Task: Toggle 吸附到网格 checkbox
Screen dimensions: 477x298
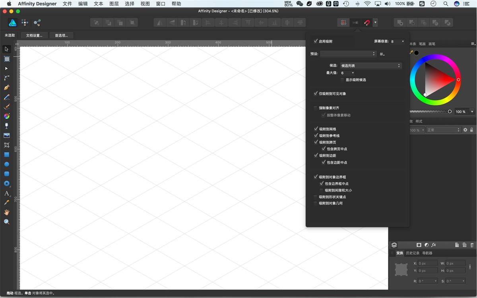Action: click(316, 129)
